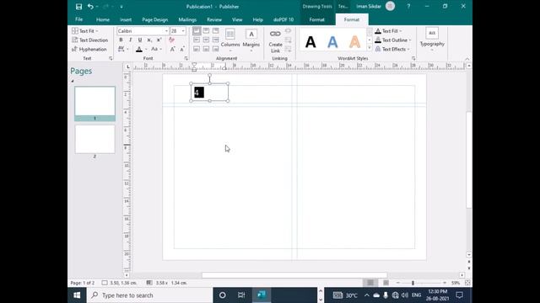Toggle Subscript formatting
Image resolution: width=540 pixels, height=303 pixels.
[149, 40]
